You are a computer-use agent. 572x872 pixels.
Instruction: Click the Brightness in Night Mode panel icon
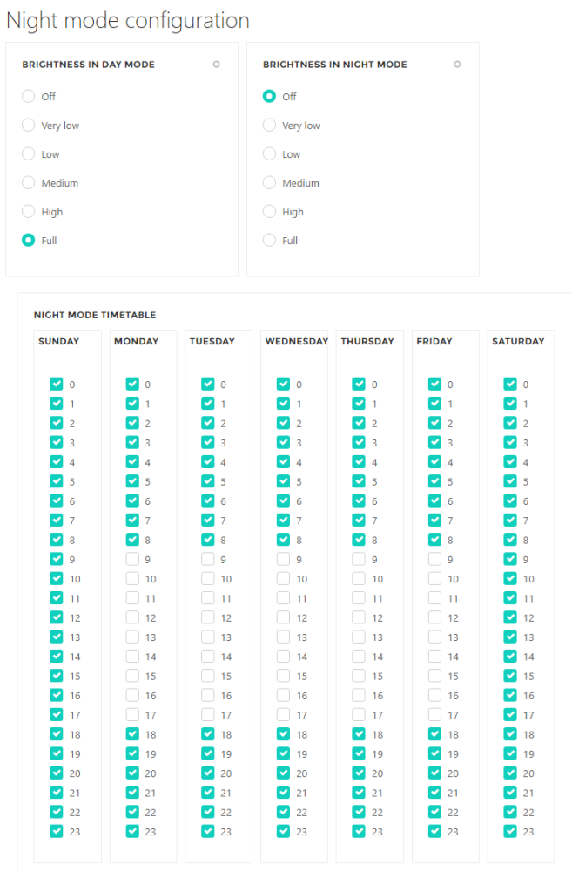tap(457, 64)
